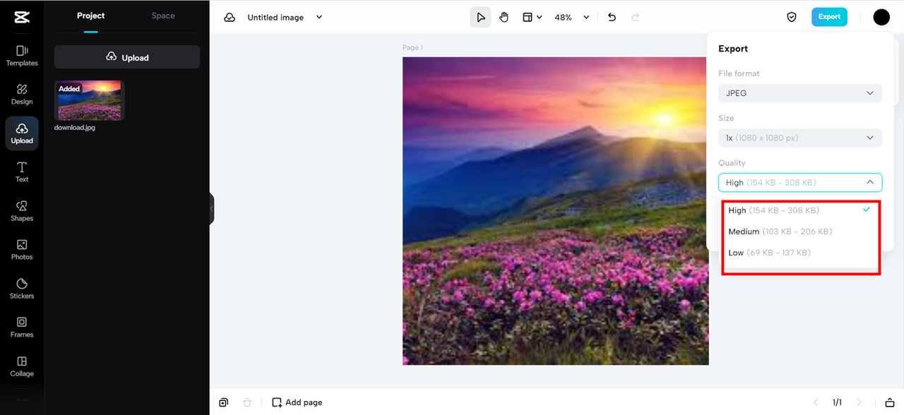Viewport: 904px width, 415px height.
Task: Open the Design panel
Action: tap(22, 95)
